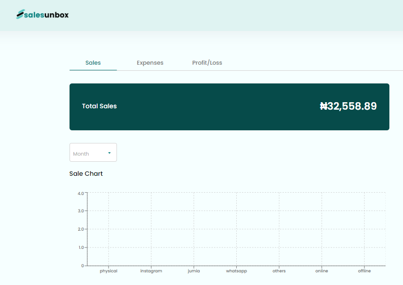This screenshot has width=403, height=285.
Task: Switch to the Sales tab
Action: click(x=93, y=63)
